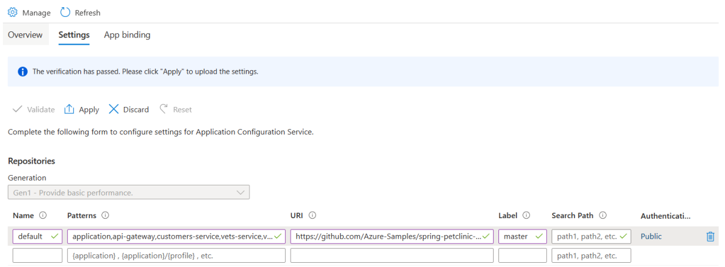Click the Refresh icon

tap(66, 13)
